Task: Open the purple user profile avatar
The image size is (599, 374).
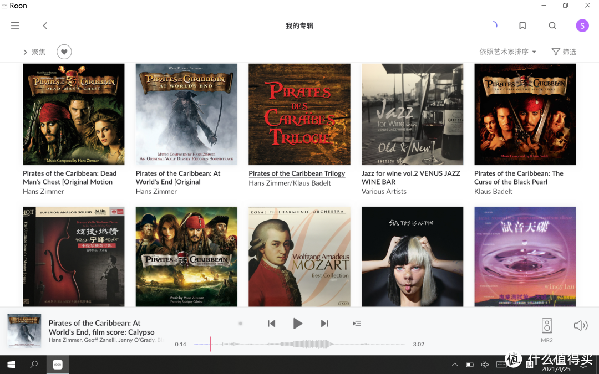Action: coord(582,25)
